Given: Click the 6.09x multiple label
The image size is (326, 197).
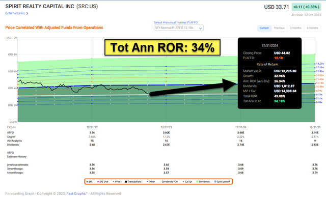Looking at the screenshot, I should point(319,102).
